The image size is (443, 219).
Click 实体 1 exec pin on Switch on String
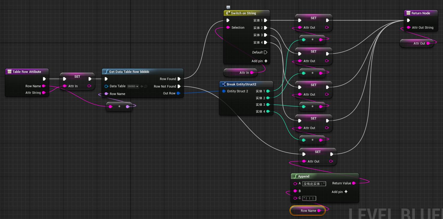tap(265, 20)
